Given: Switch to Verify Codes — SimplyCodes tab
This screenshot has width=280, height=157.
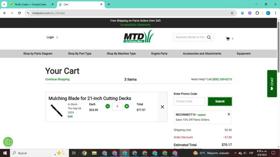Looking at the screenshot, I should coord(30,4).
